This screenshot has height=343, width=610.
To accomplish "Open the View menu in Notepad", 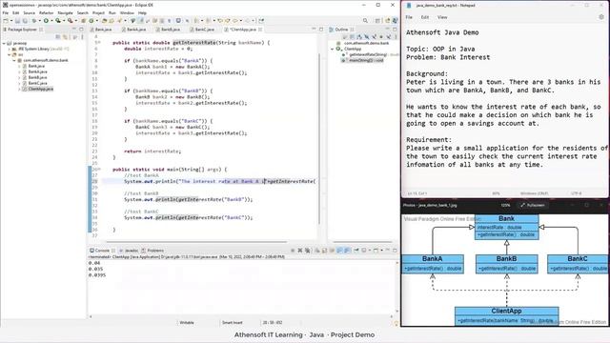I will [442, 17].
